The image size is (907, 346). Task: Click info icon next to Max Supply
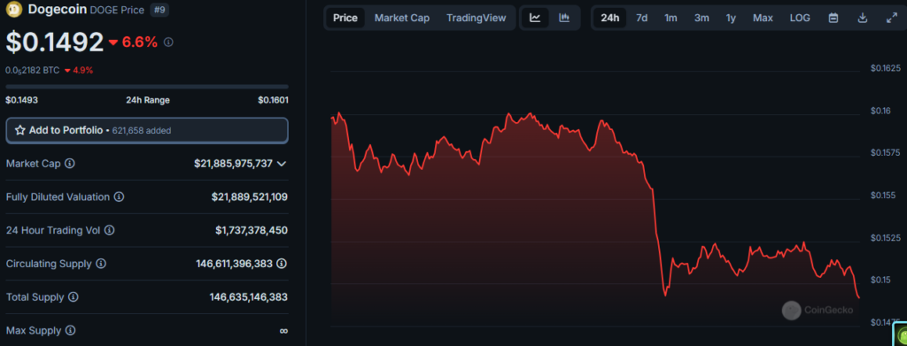click(x=70, y=331)
